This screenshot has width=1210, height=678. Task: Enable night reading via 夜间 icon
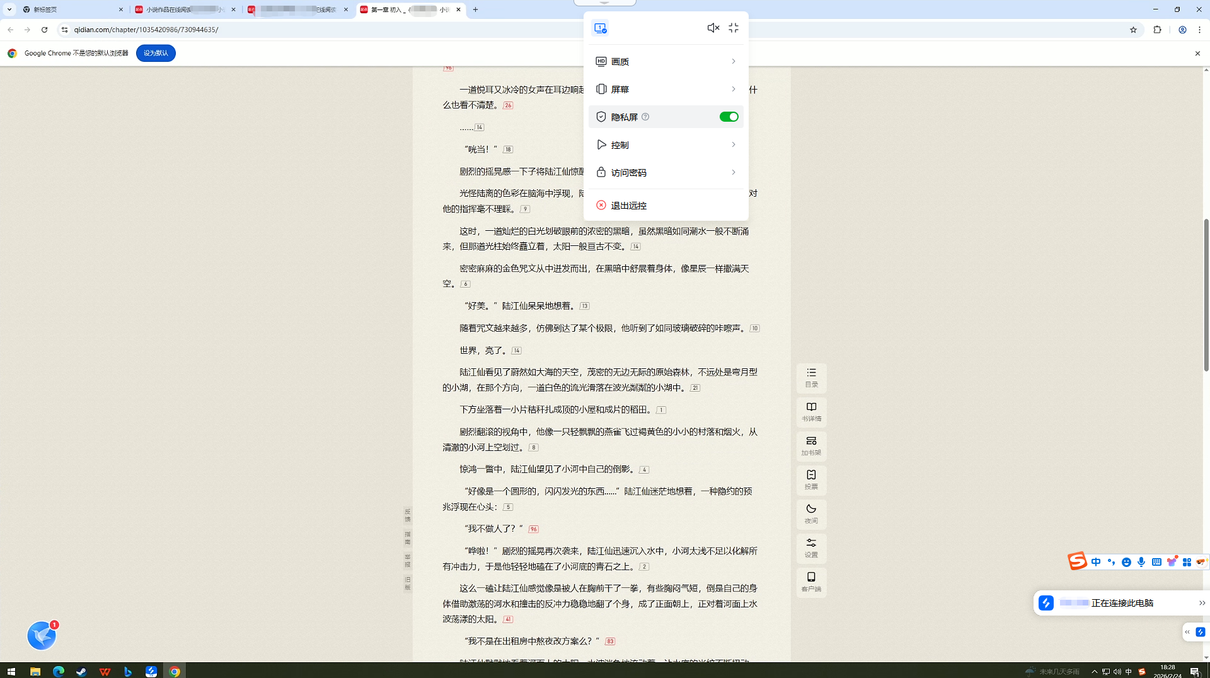(x=811, y=513)
